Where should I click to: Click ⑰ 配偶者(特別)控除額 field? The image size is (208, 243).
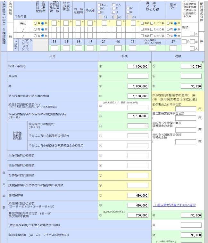138,175
